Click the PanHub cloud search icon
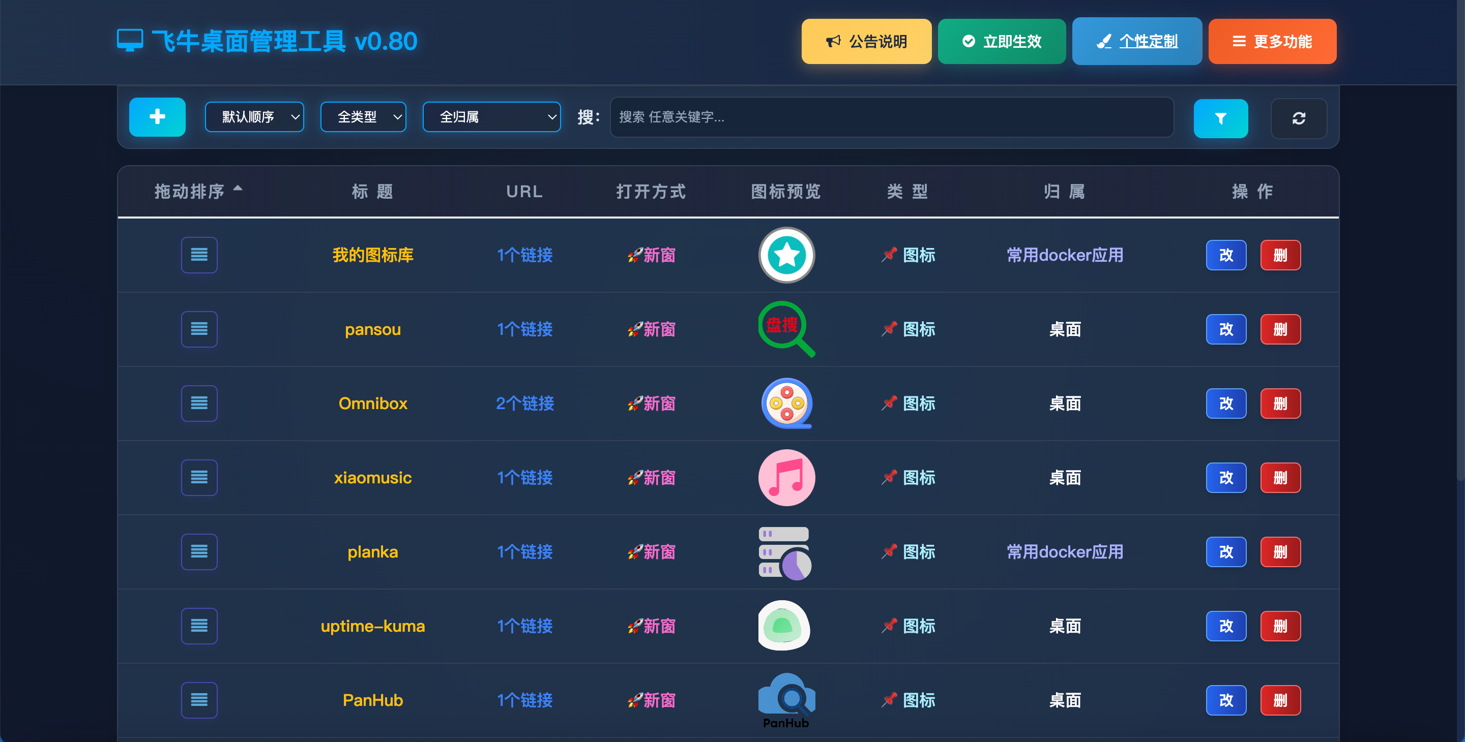This screenshot has height=742, width=1465. click(786, 697)
